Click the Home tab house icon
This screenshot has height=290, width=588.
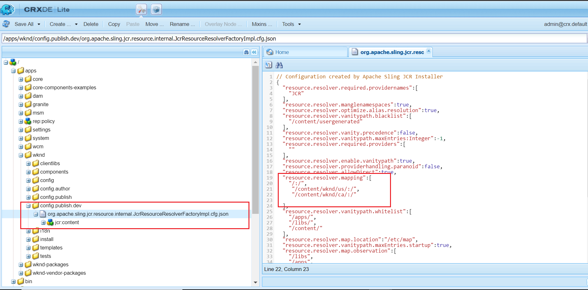270,52
